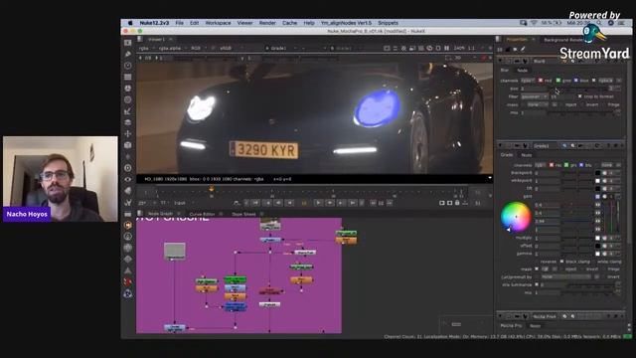
Task: Click the Apple menu icon
Action: tap(130, 23)
